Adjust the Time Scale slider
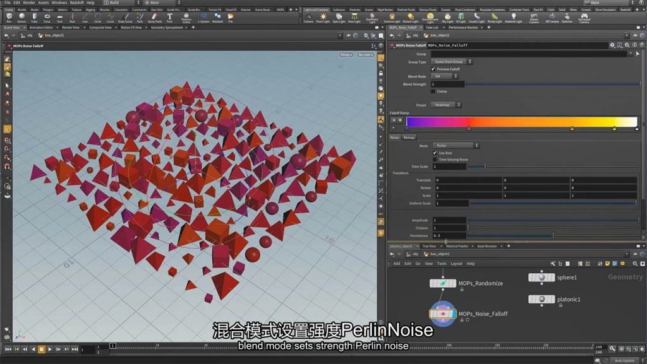 point(553,167)
